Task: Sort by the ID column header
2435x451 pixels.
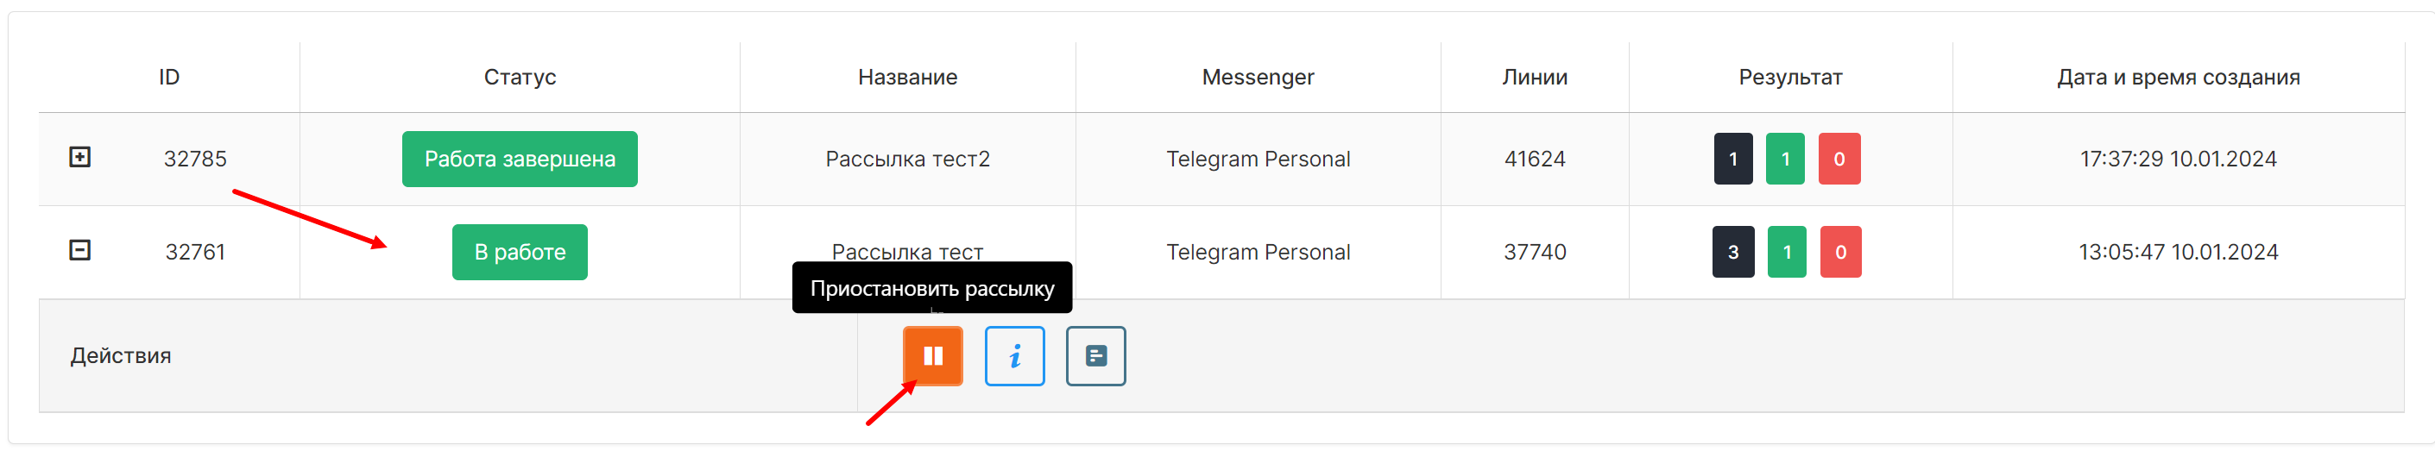Action: tap(169, 78)
